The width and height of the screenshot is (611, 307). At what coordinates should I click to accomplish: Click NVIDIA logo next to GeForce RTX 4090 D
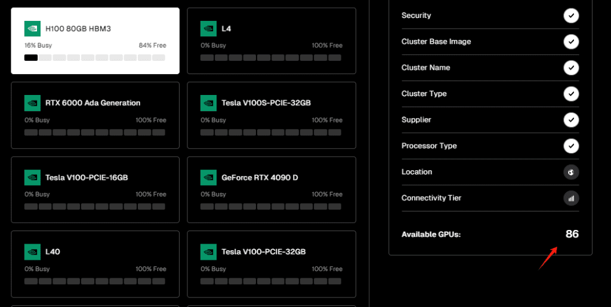pyautogui.click(x=208, y=177)
